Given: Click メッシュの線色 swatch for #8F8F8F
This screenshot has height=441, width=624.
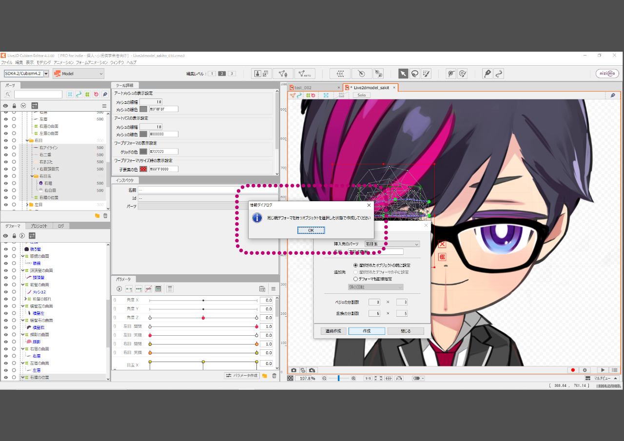Looking at the screenshot, I should pyautogui.click(x=143, y=109).
